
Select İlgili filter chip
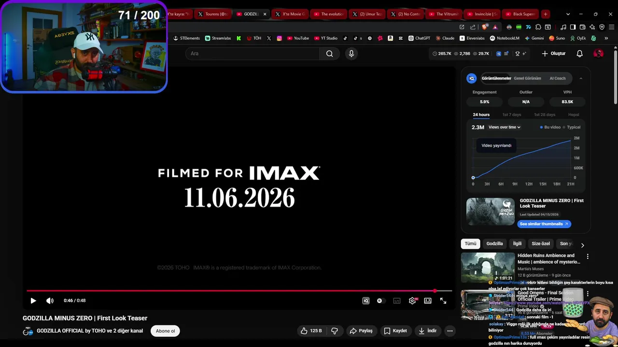(517, 243)
